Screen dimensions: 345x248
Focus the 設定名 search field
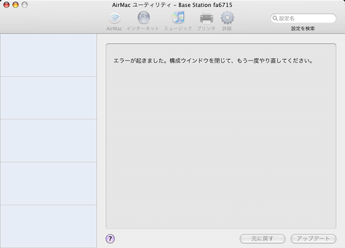coord(303,18)
